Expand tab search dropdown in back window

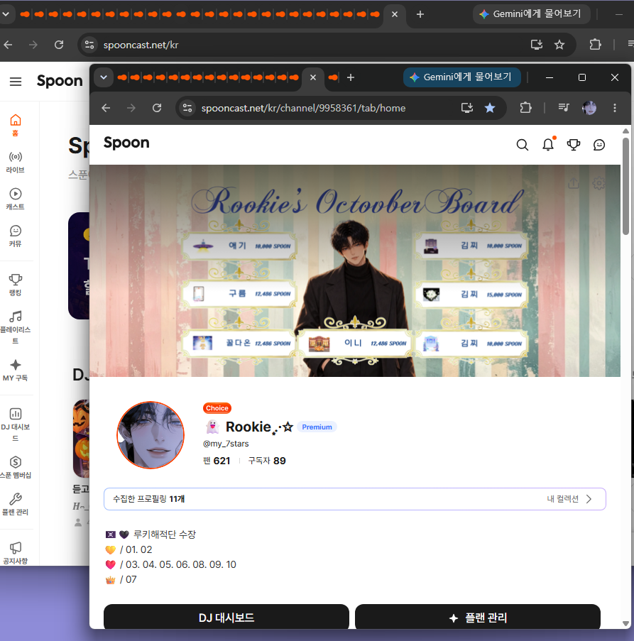tap(6, 14)
